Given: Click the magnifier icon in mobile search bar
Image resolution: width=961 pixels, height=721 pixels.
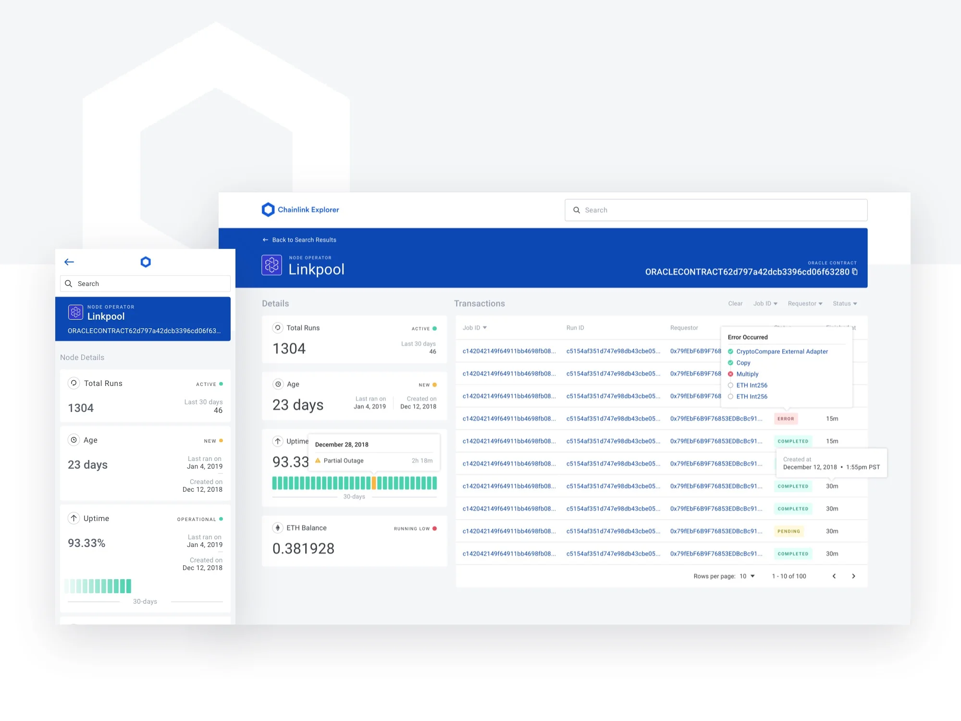Looking at the screenshot, I should [69, 284].
